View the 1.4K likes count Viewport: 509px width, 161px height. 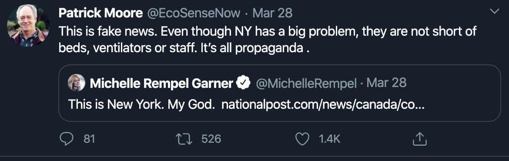pyautogui.click(x=329, y=139)
